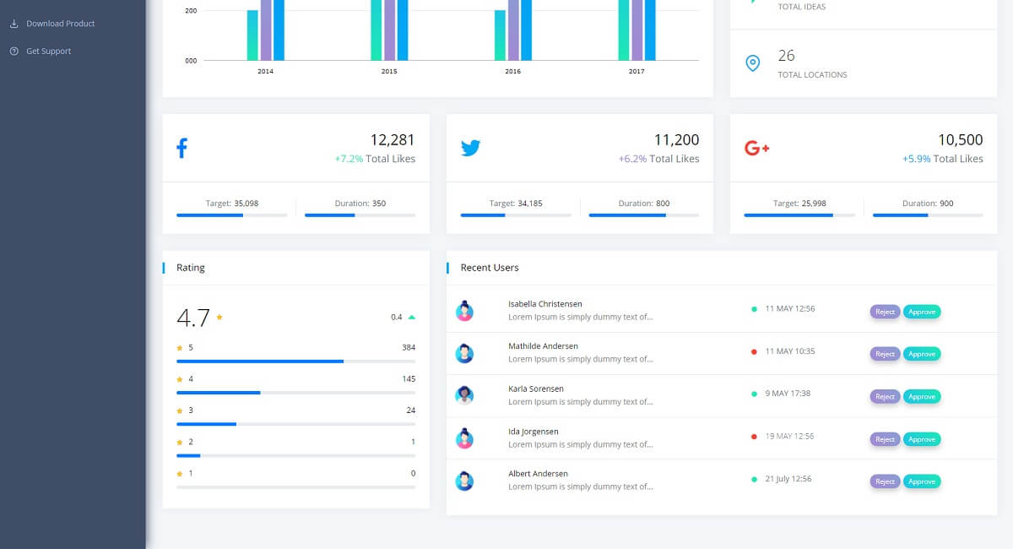1013x549 pixels.
Task: Click the Google Plus icon
Action: (x=756, y=149)
